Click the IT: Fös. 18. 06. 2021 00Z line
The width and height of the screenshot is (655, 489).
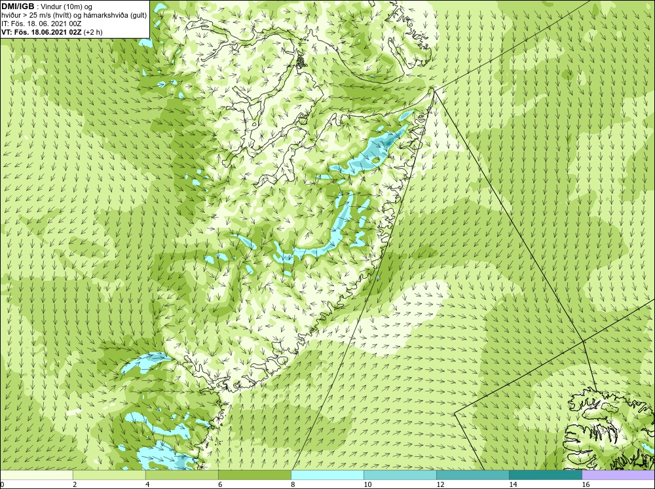tap(41, 24)
